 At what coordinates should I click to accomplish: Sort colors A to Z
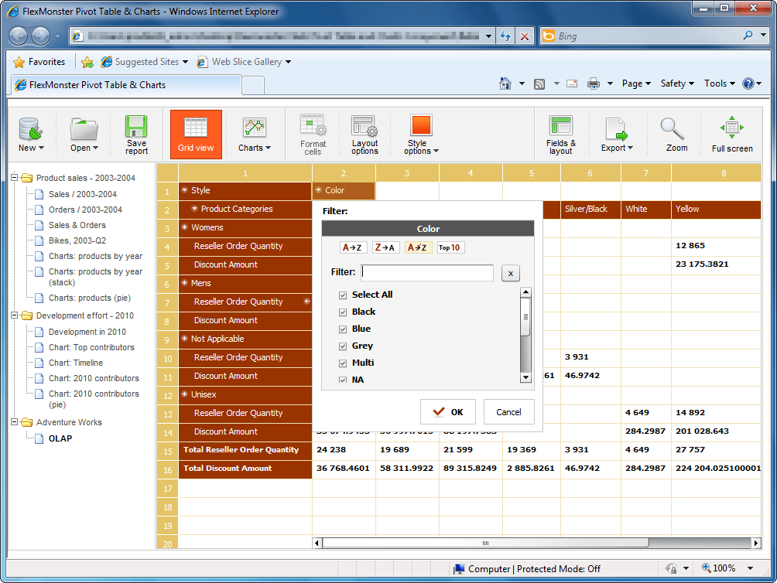[353, 247]
